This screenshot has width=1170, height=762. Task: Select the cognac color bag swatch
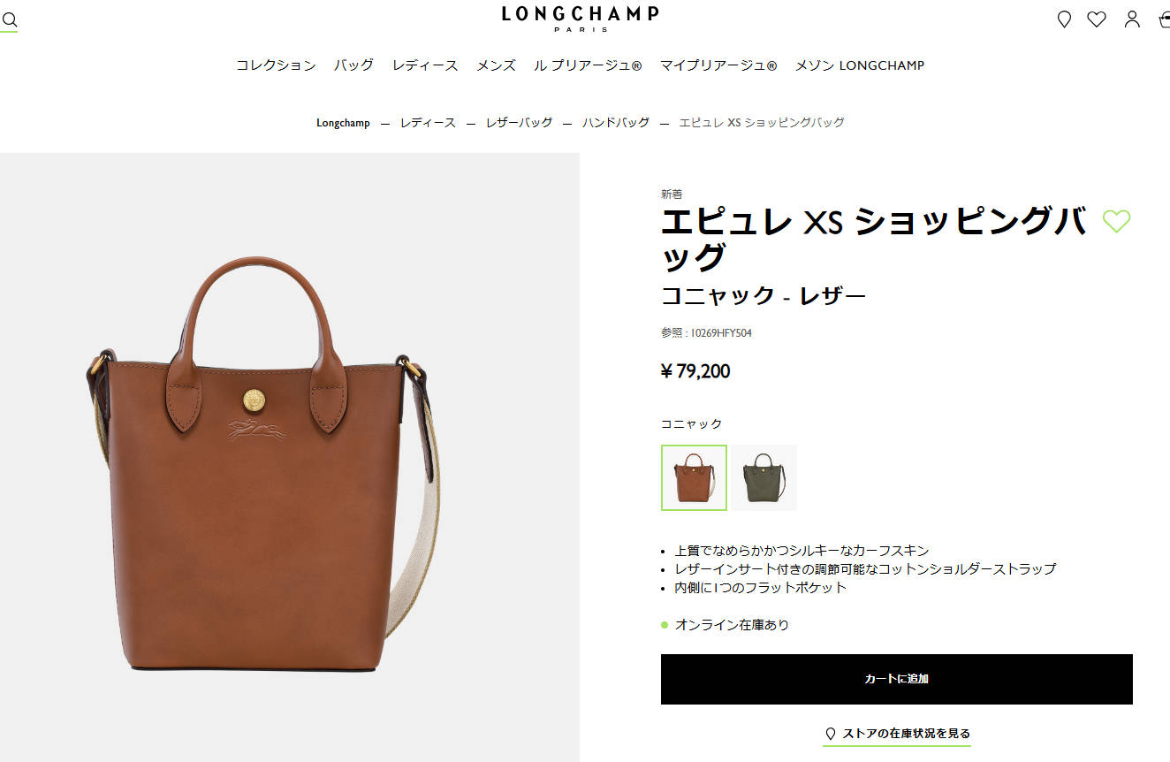pos(694,477)
